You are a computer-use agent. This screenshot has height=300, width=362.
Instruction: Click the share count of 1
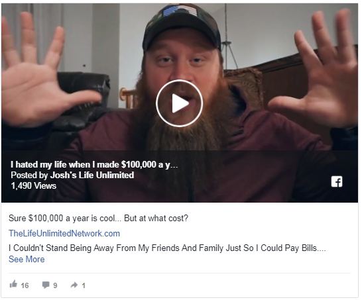(84, 285)
